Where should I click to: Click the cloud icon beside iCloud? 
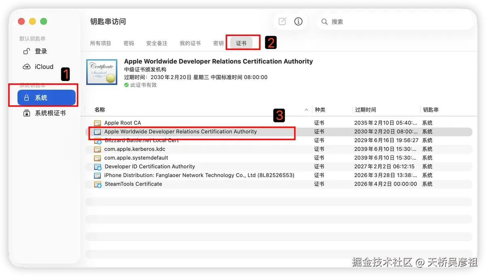point(26,67)
